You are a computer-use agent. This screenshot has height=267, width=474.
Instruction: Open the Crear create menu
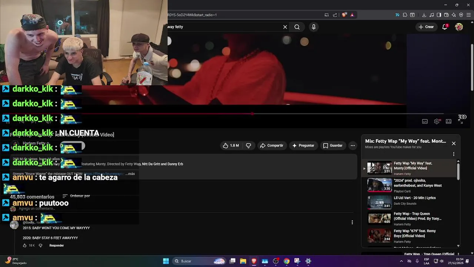click(426, 27)
